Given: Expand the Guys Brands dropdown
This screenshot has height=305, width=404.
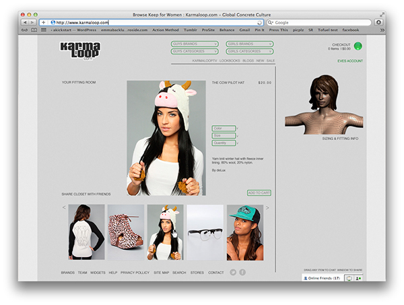Looking at the screenshot, I should pos(195,44).
